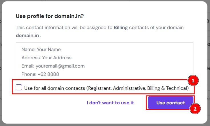Choose the I don't want to use it link
The image size is (210, 126).
click(110, 103)
